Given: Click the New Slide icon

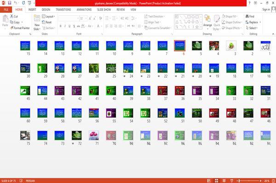Looking at the screenshot, I should coord(37,18).
